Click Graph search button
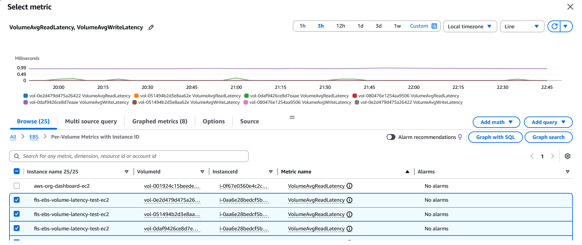The image size is (582, 245). pyautogui.click(x=548, y=137)
